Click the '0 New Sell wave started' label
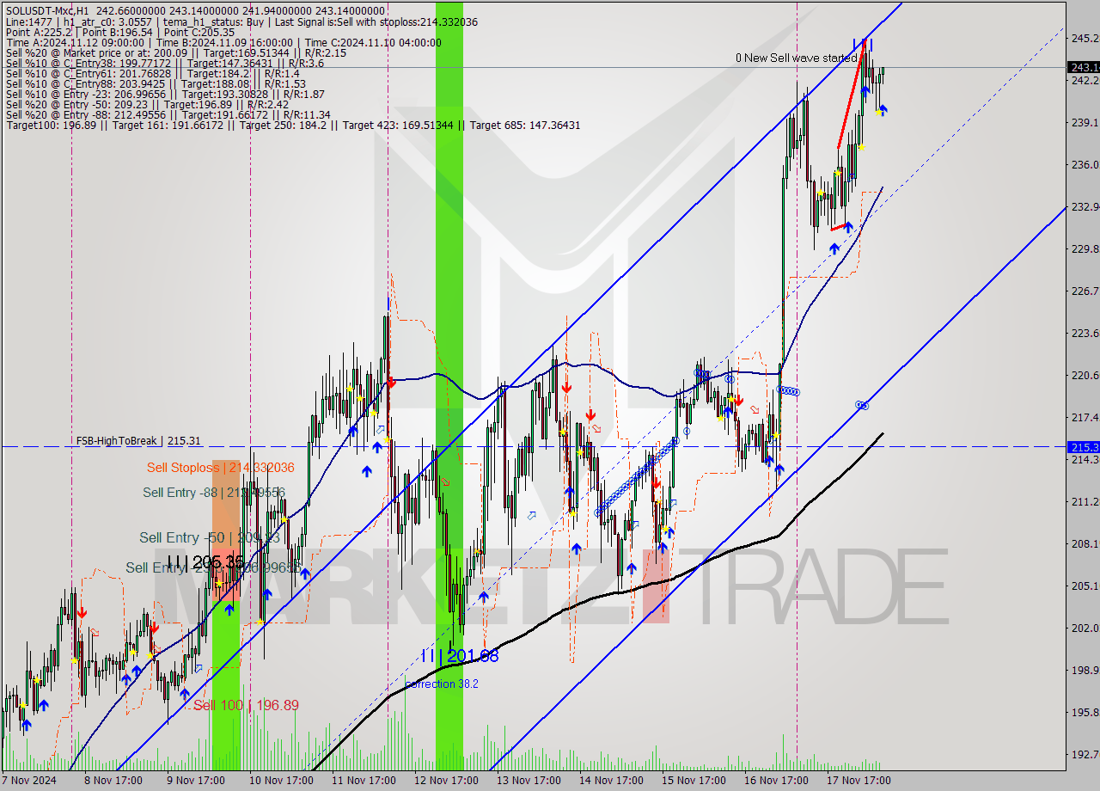This screenshot has width=1100, height=791. point(796,58)
